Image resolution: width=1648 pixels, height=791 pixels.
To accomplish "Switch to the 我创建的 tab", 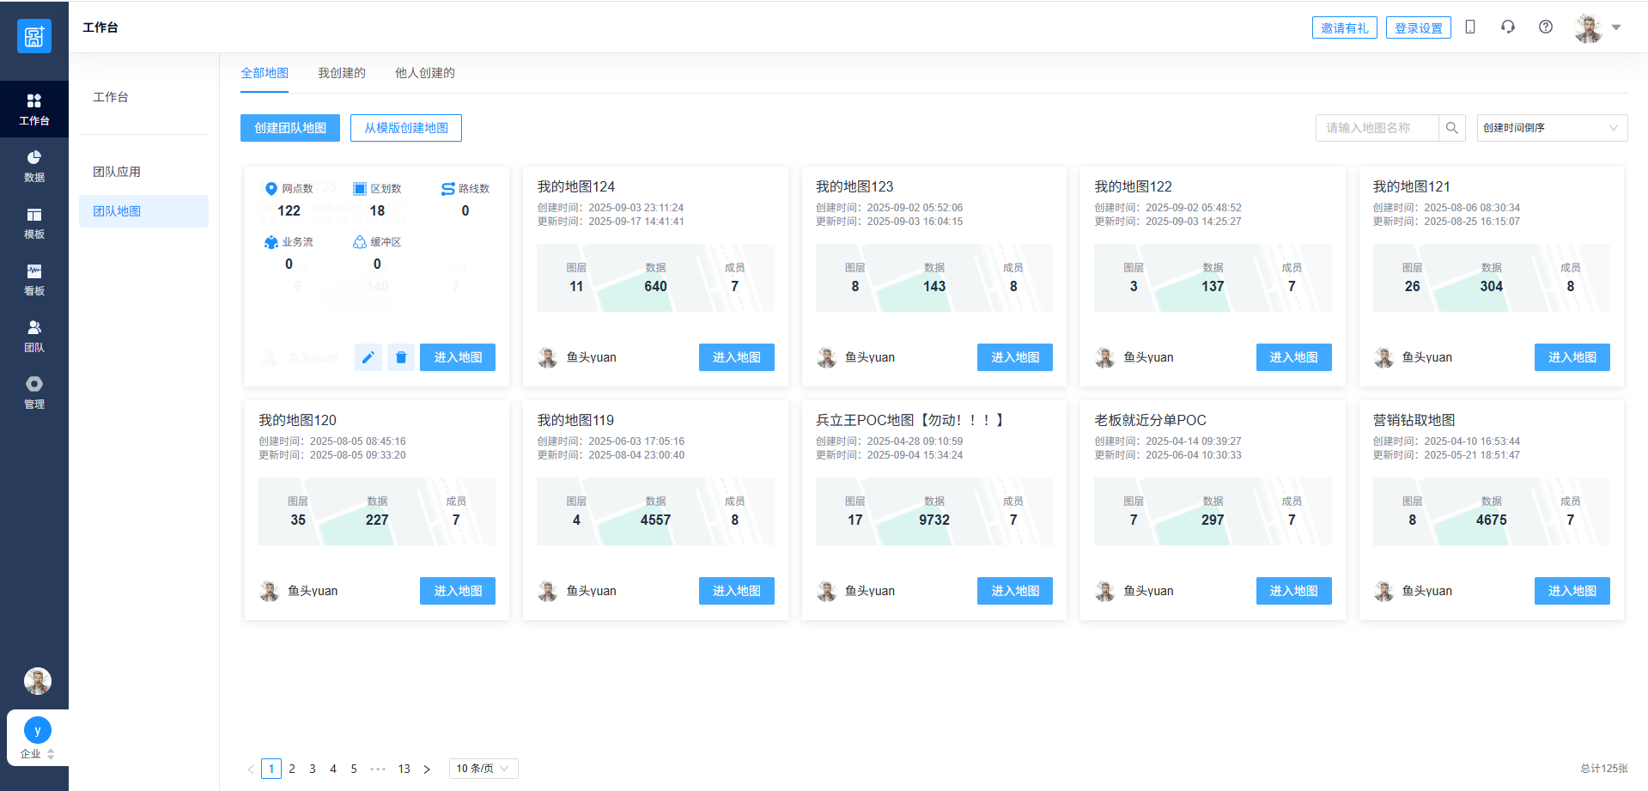I will click(341, 73).
